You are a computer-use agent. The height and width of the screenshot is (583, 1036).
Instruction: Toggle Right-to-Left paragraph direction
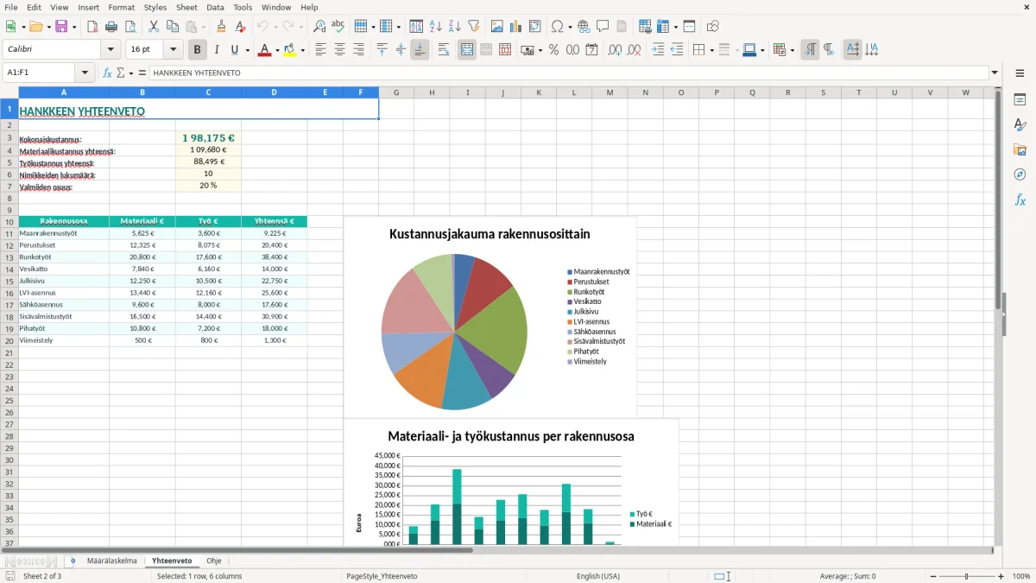coord(829,50)
